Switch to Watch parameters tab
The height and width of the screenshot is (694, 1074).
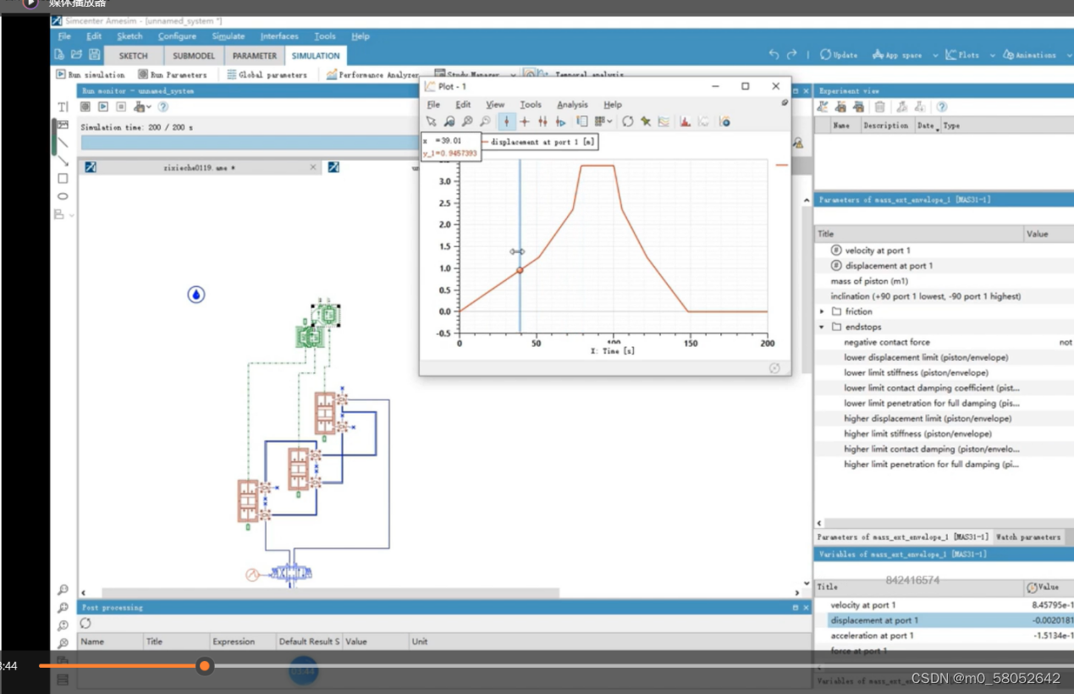point(1027,537)
